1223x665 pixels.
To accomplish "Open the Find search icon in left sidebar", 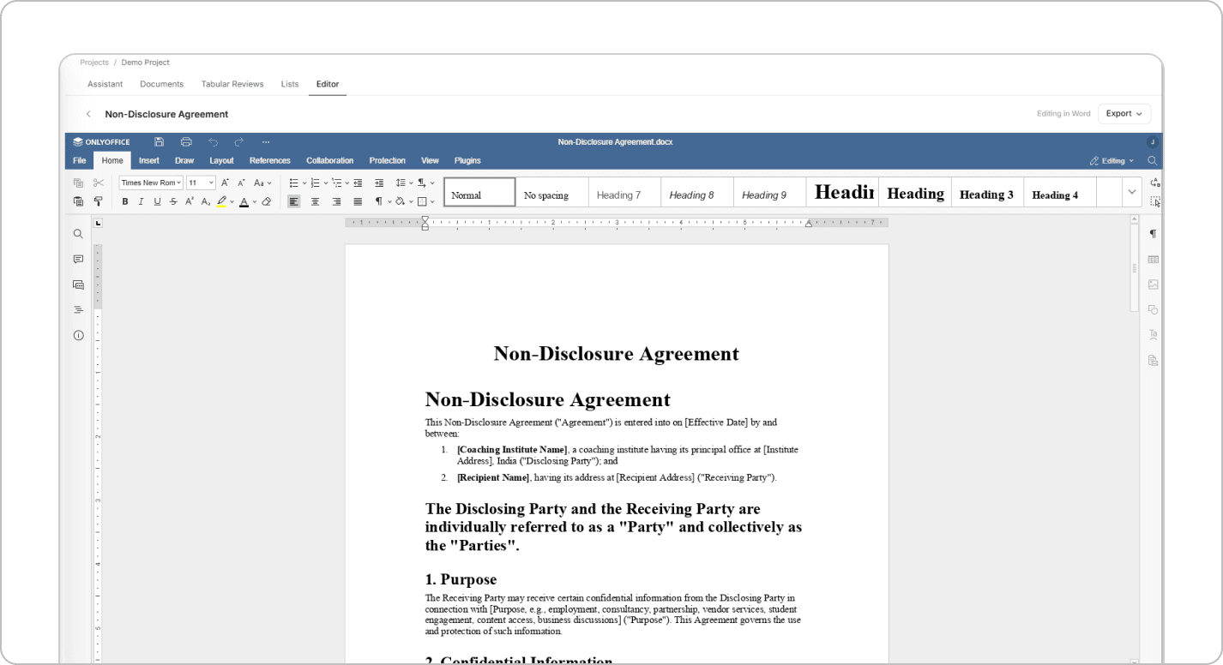I will point(78,234).
